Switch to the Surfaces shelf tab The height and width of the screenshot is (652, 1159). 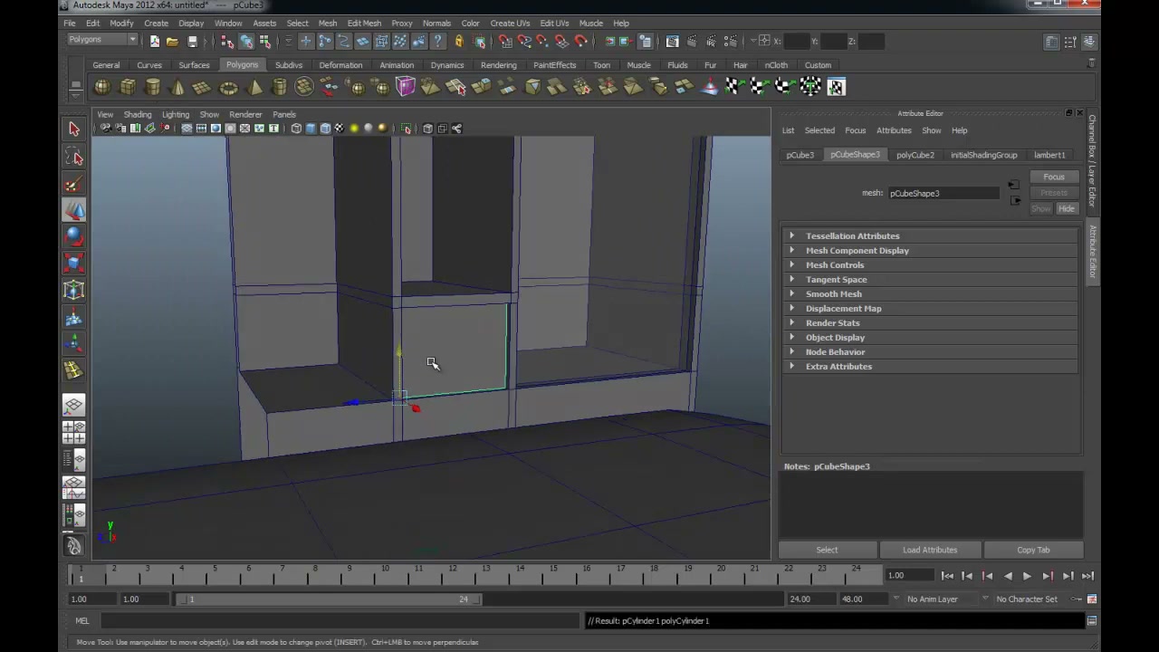[194, 65]
